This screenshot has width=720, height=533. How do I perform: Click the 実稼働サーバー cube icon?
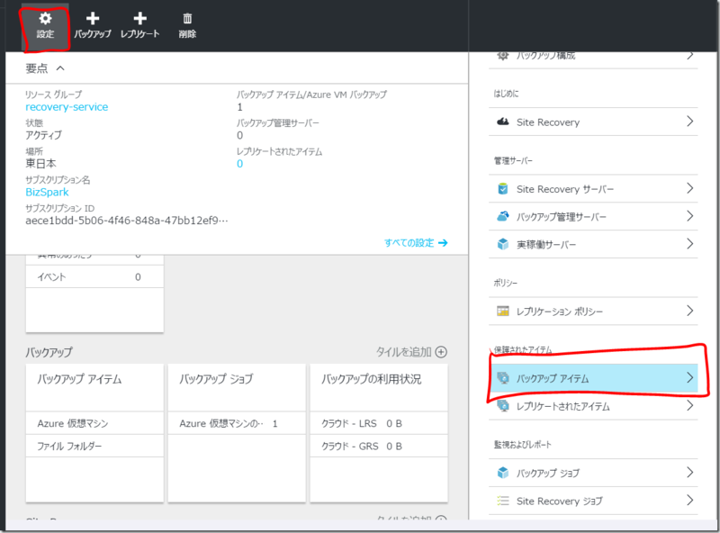[503, 244]
